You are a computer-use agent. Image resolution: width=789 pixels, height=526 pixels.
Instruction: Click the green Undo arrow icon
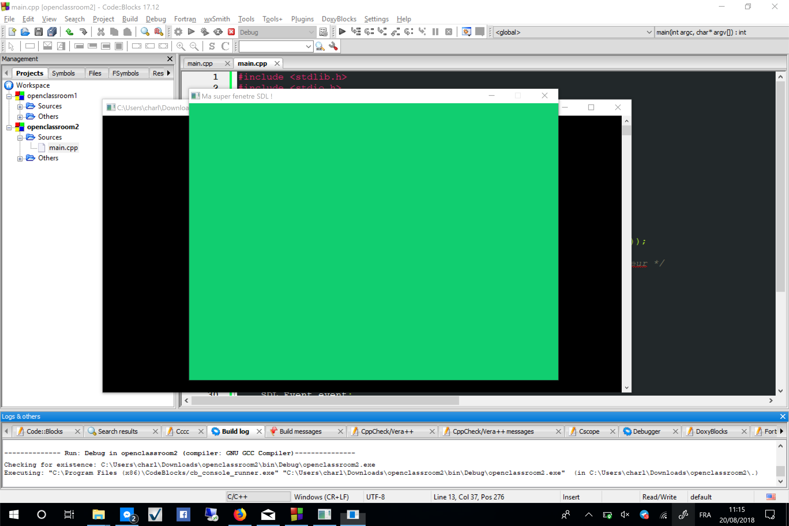(x=70, y=32)
